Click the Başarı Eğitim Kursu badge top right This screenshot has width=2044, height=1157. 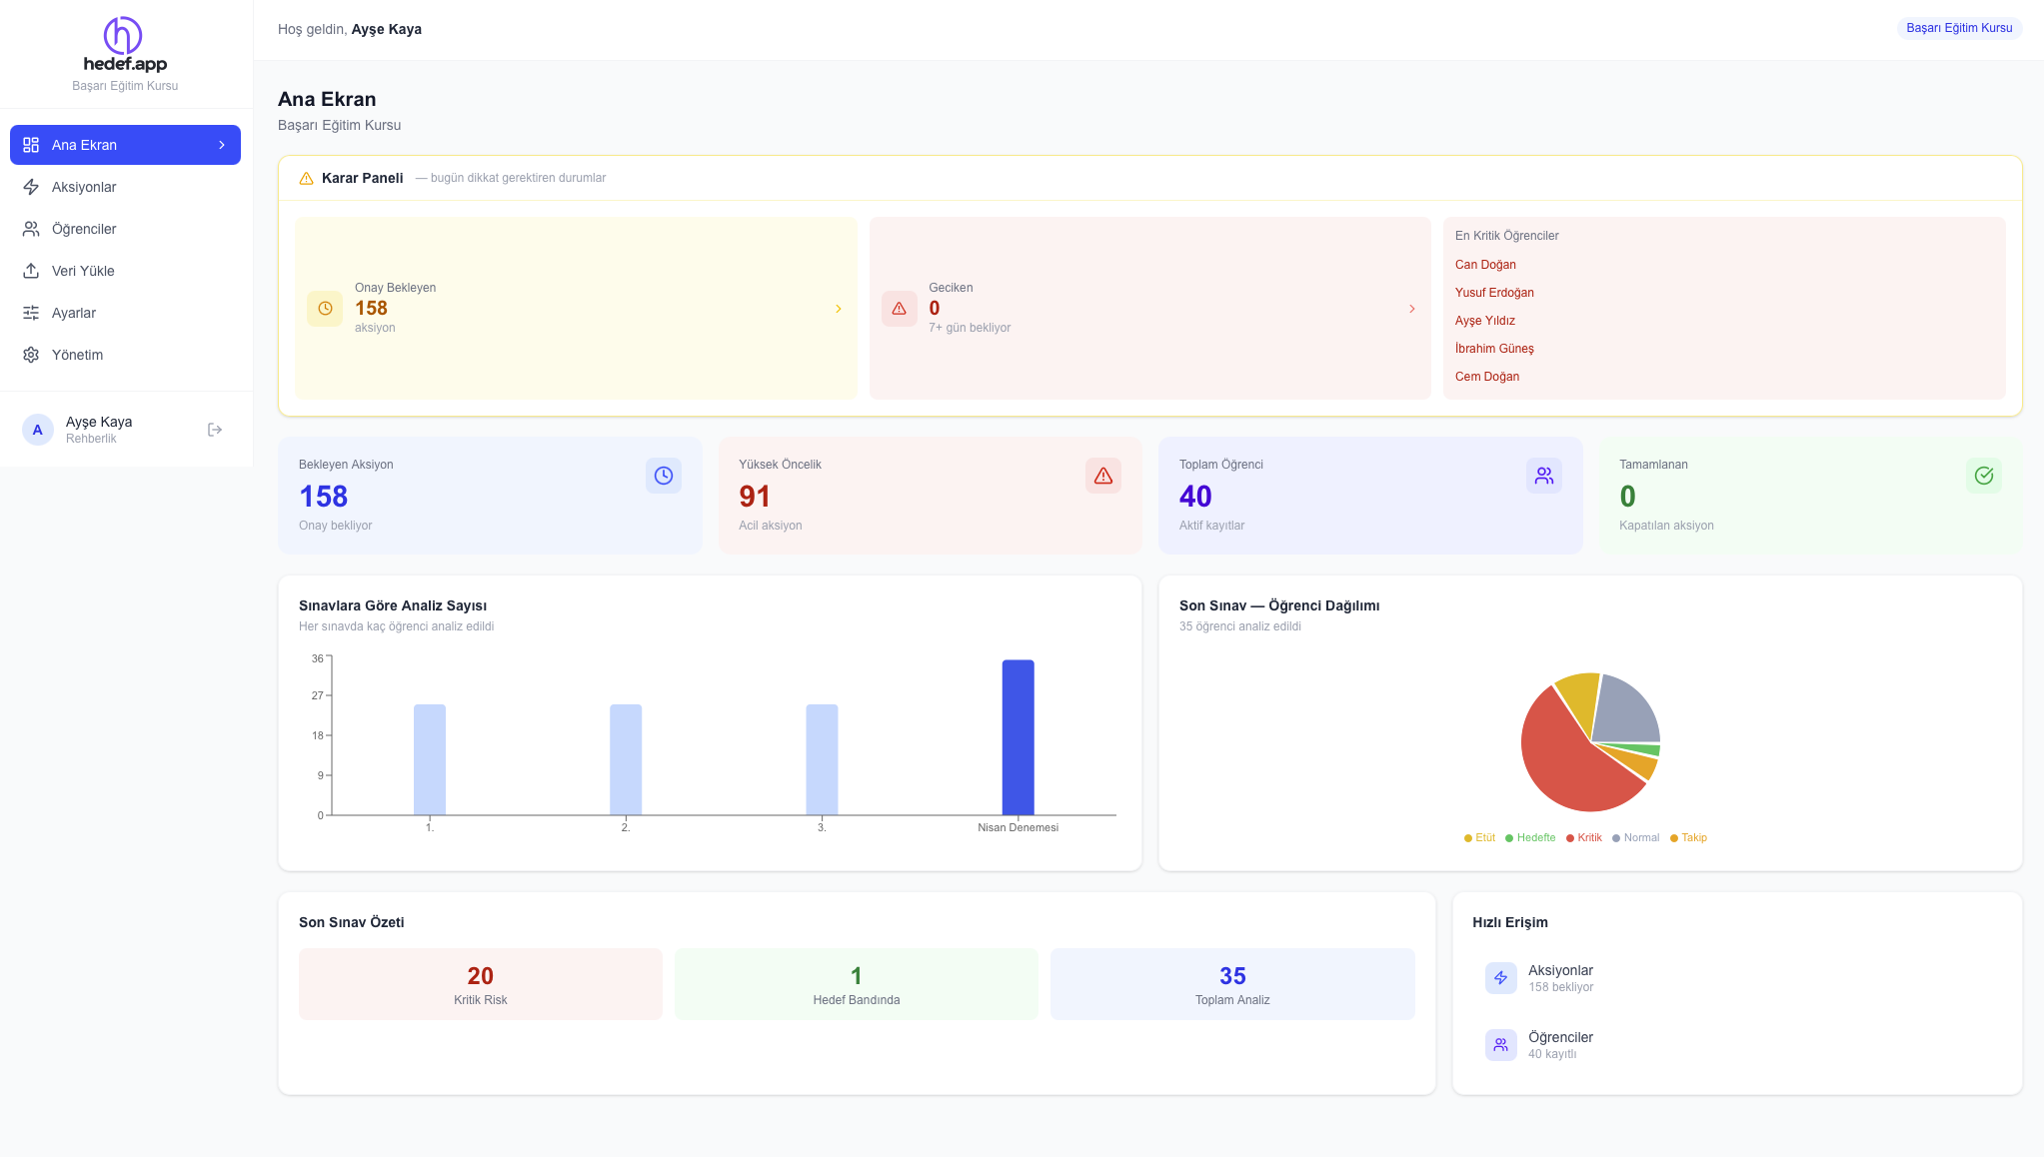[x=1958, y=28]
